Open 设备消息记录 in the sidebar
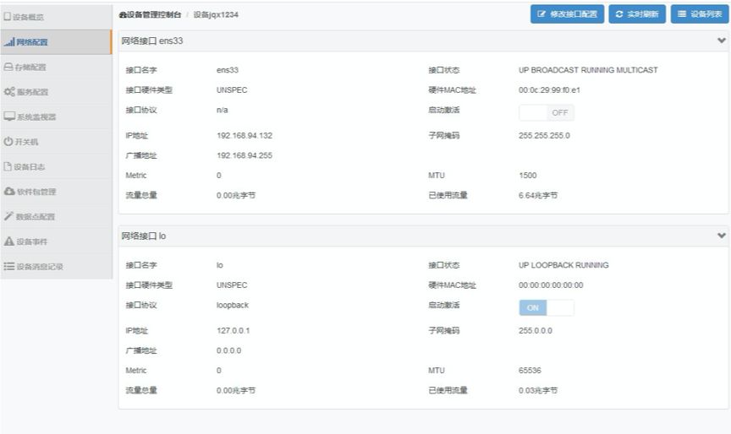 [x=56, y=266]
